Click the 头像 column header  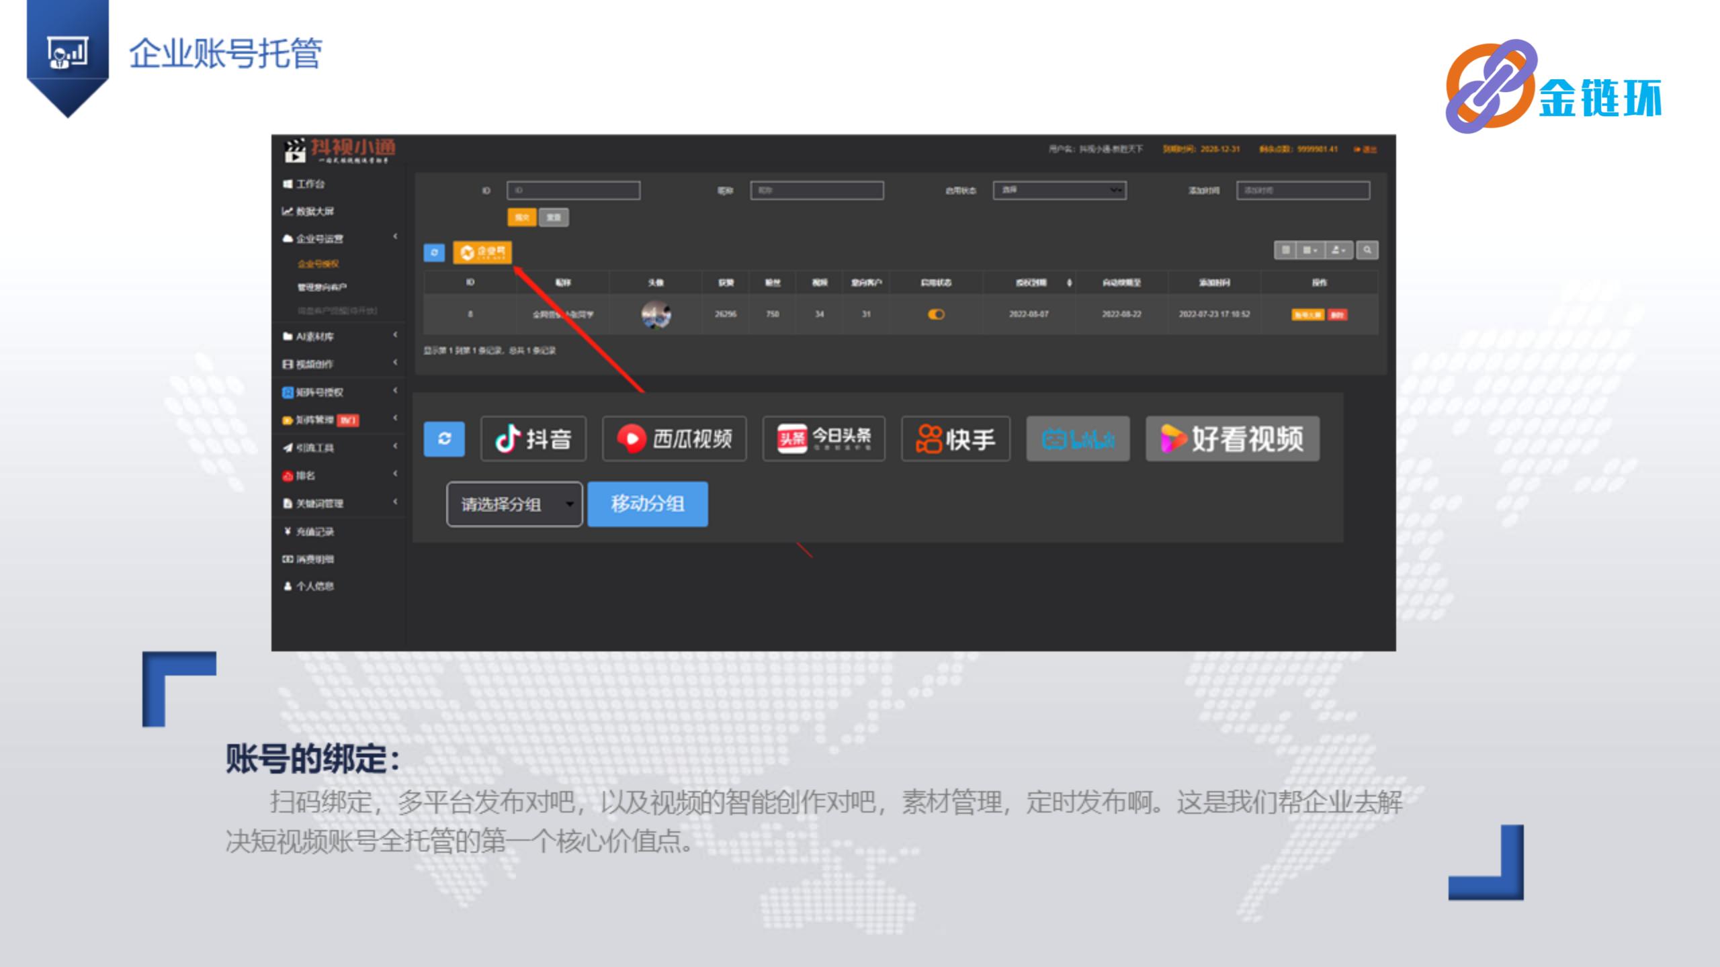point(656,283)
